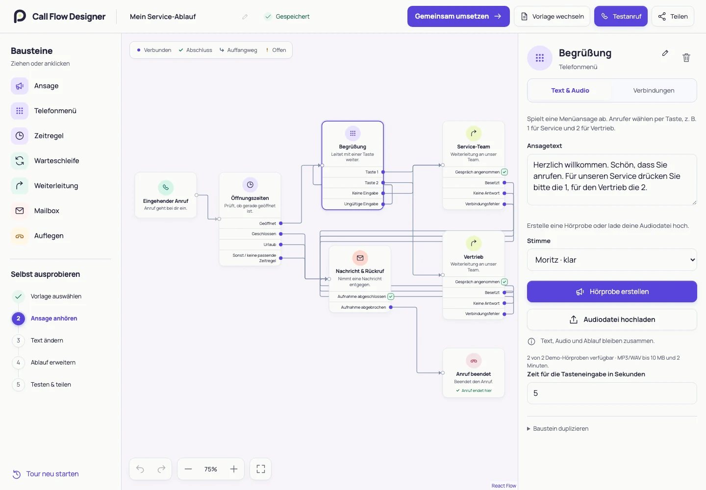
Task: Click the Weiterleitung arrow icon
Action: [x=20, y=186]
